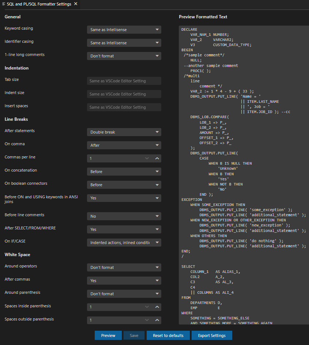This screenshot has width=309, height=345.
Task: Click the Preview button
Action: (108, 335)
